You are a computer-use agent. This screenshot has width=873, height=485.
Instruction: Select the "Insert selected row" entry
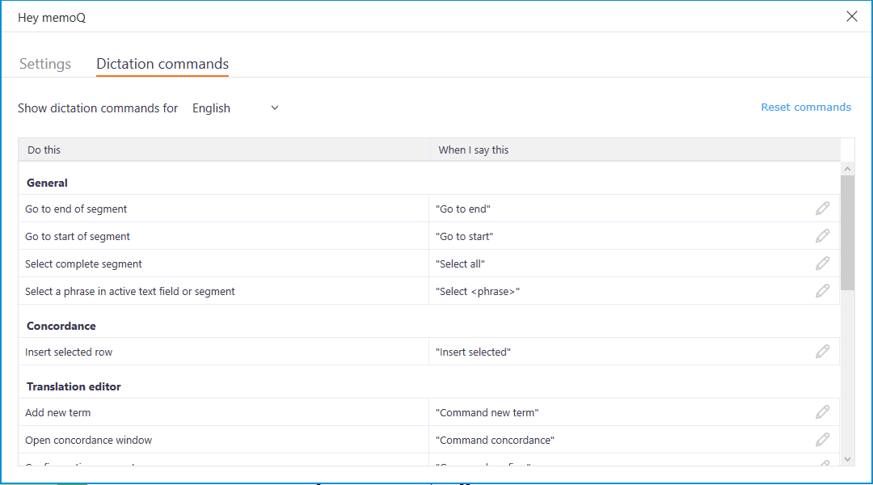[x=69, y=352]
